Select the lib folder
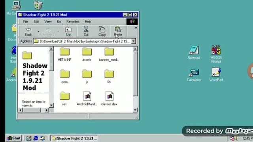253x142 pixels. (109, 77)
